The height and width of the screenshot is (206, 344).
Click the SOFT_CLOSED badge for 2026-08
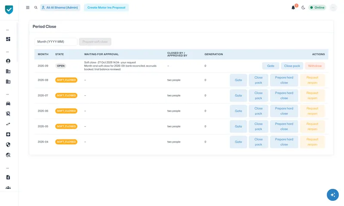pos(66,80)
